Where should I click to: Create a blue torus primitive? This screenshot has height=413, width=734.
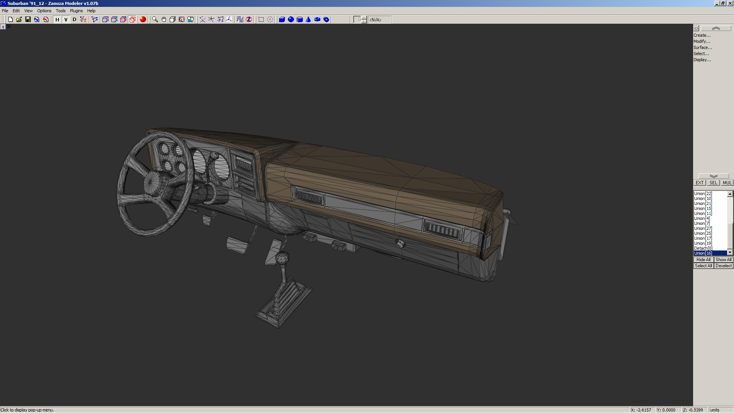point(317,20)
